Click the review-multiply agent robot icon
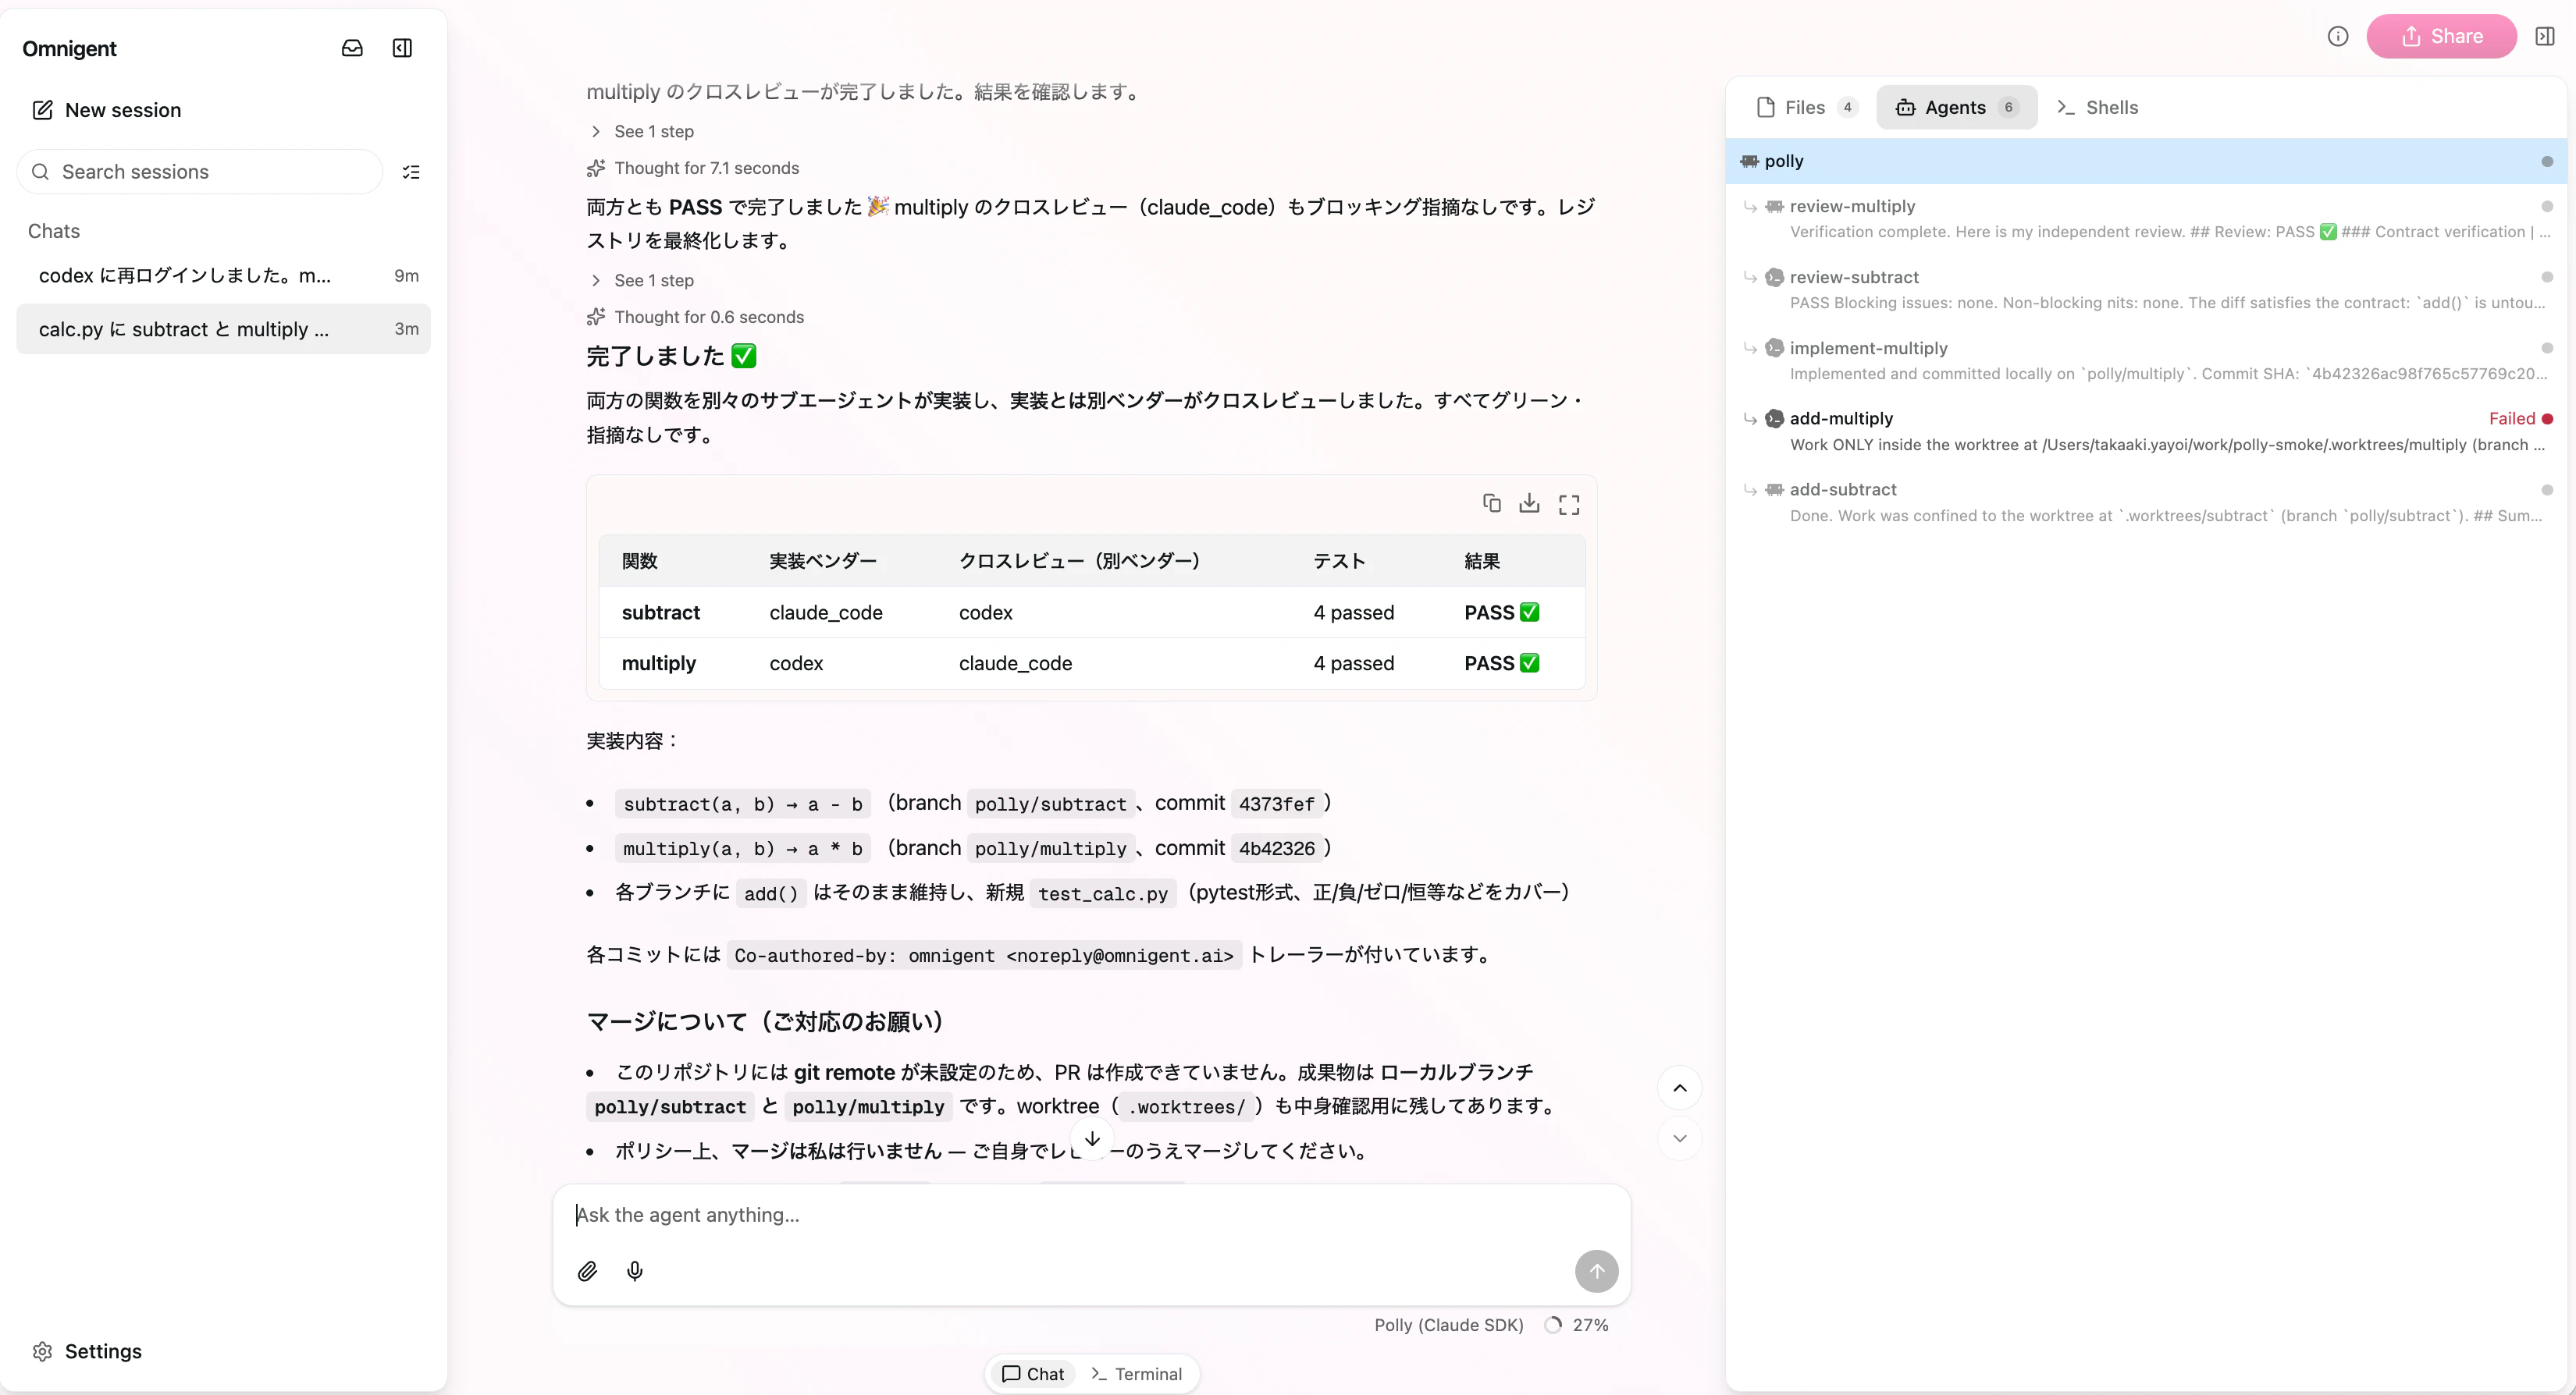 tap(1775, 206)
